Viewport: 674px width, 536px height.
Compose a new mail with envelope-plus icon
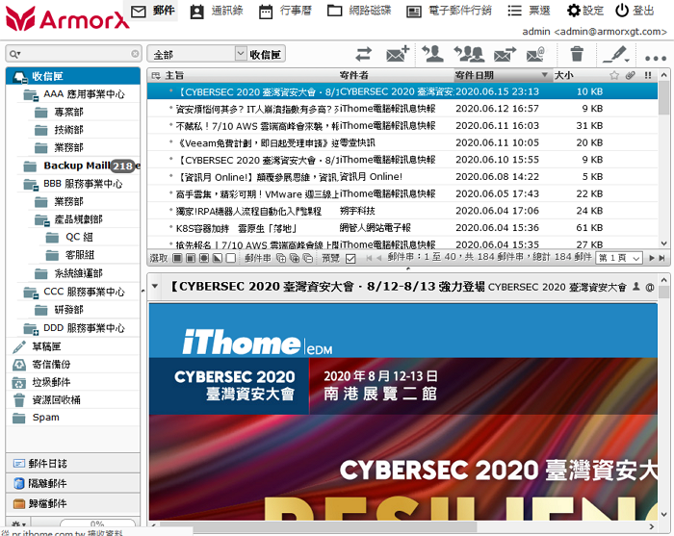pyautogui.click(x=397, y=54)
